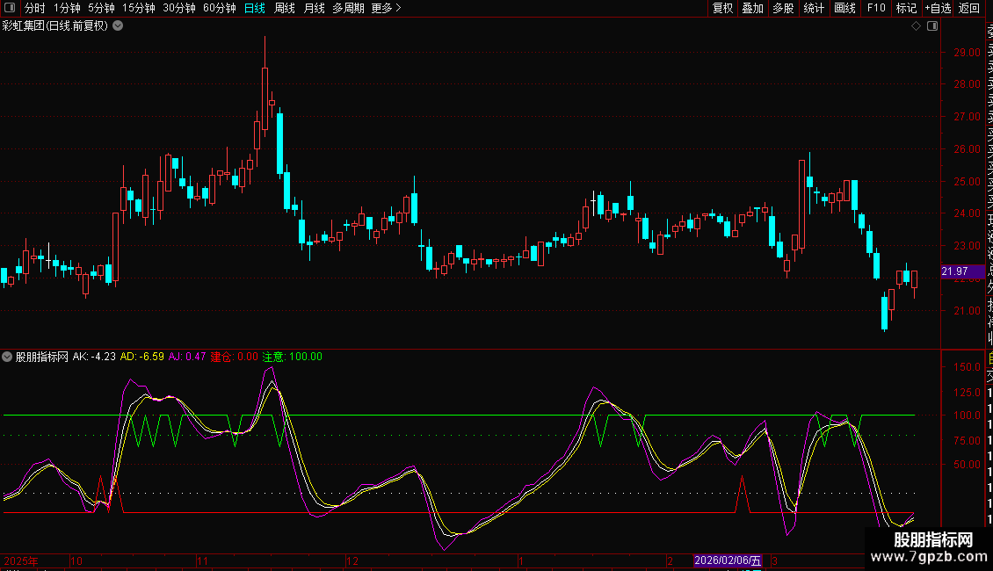Select the 1分钟 period
Viewport: 993px width, 571px height.
tap(67, 8)
